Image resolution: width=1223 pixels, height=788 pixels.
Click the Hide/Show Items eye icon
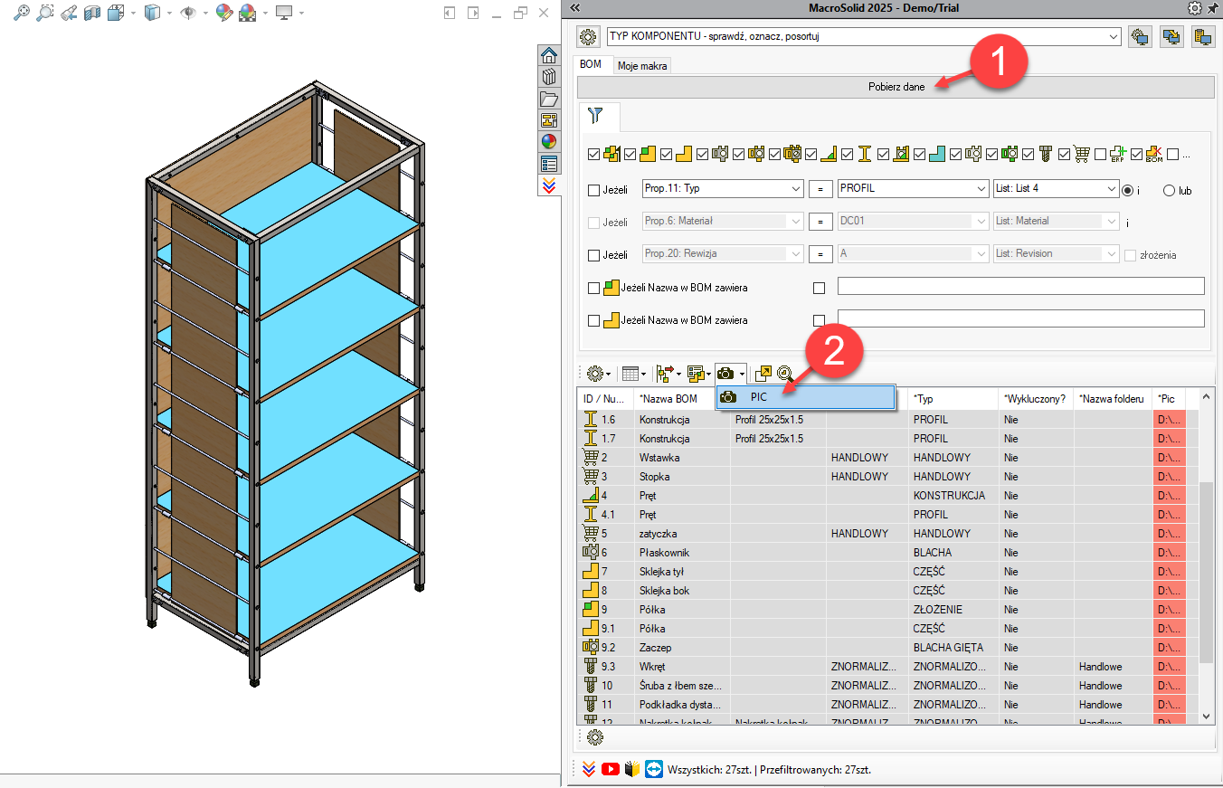tap(189, 13)
